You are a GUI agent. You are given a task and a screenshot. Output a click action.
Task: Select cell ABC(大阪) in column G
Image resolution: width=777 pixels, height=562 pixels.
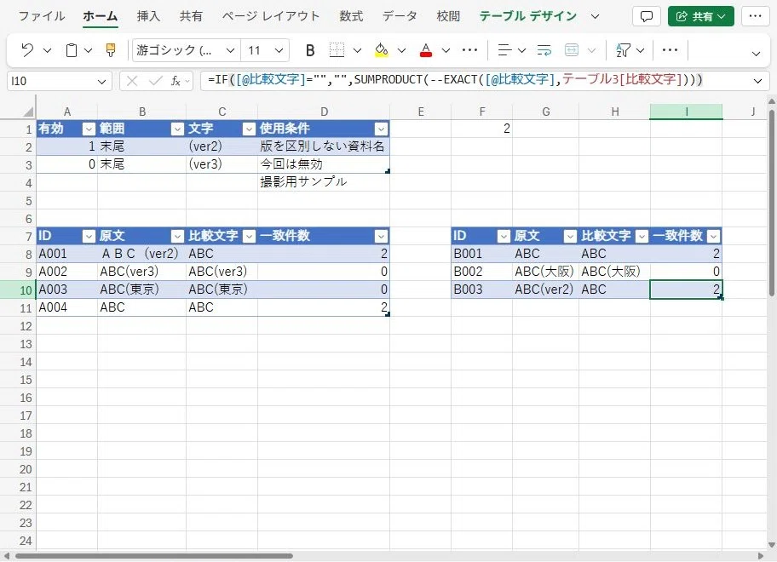coord(545,272)
